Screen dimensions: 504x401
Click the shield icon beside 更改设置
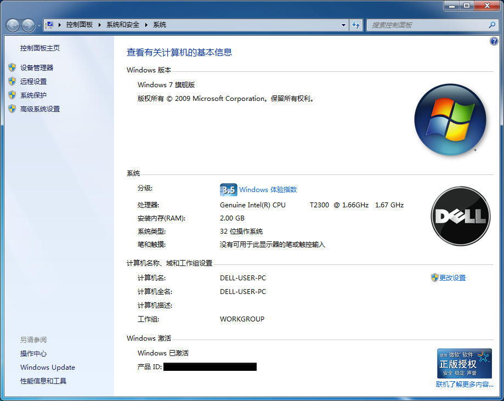tap(434, 278)
